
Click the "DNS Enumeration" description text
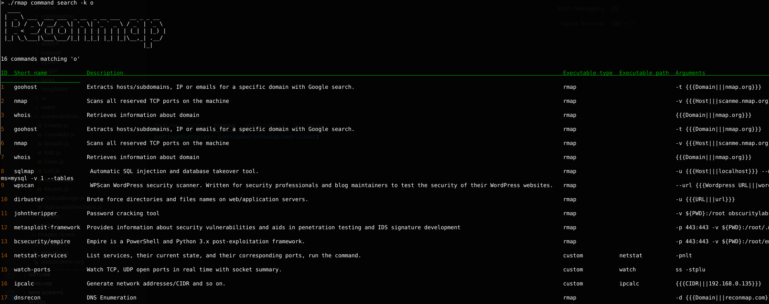(x=111, y=298)
